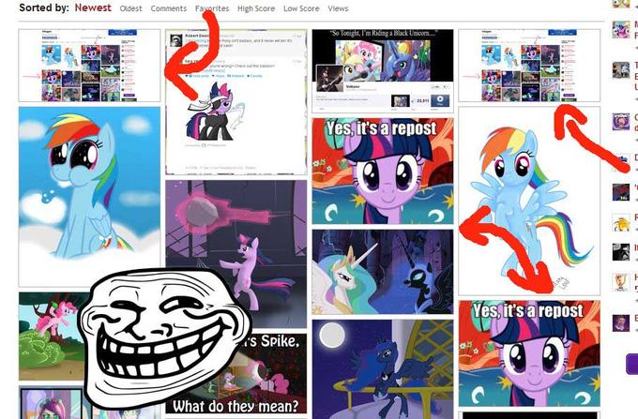
Task: Open Rainbow Dash sitting on clouds image
Action: [89, 196]
